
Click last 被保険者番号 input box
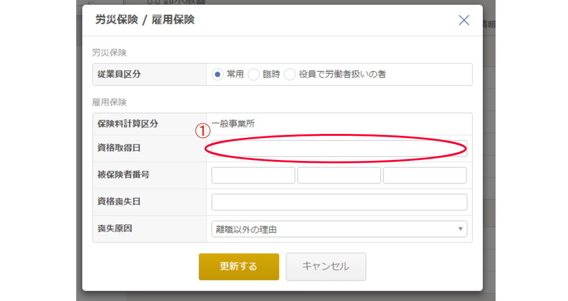425,175
